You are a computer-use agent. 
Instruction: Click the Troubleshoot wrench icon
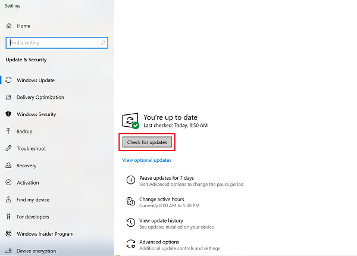point(9,149)
